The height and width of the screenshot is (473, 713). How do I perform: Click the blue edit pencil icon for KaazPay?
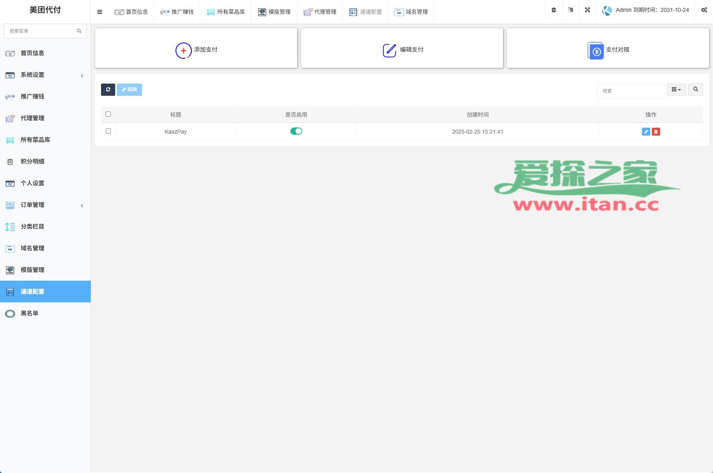click(x=646, y=132)
